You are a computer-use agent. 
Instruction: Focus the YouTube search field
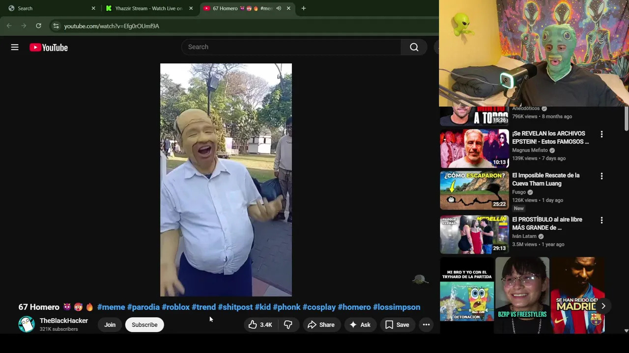(x=291, y=47)
